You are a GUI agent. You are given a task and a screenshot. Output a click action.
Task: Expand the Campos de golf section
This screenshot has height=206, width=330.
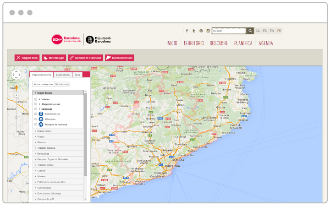point(58,199)
